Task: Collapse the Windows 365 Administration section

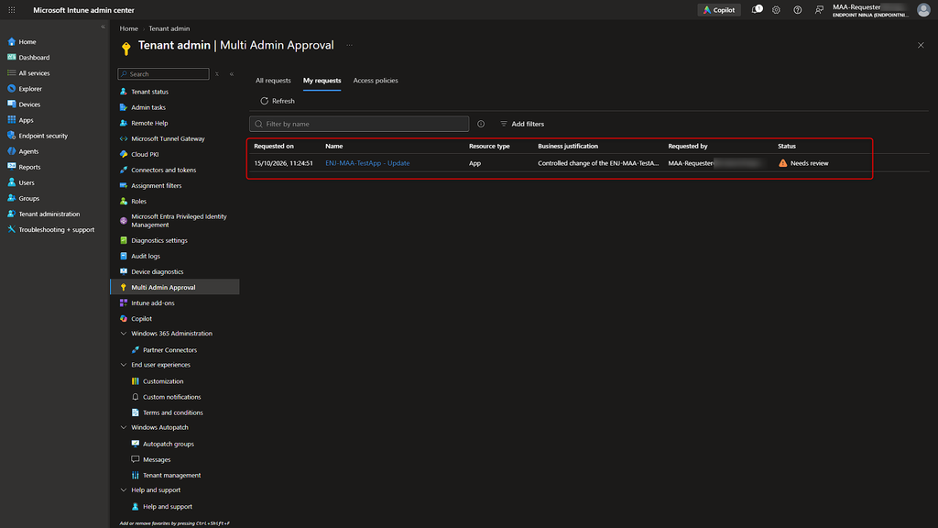Action: pyautogui.click(x=124, y=334)
